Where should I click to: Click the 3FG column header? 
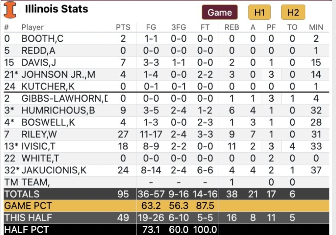coord(178,27)
